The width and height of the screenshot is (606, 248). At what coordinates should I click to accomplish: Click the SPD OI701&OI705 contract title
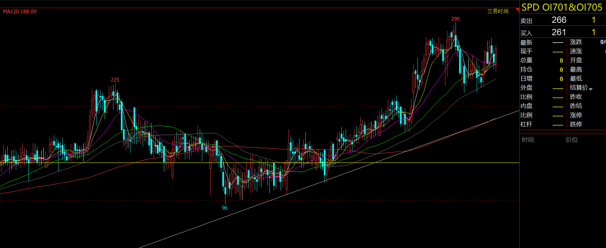point(562,7)
